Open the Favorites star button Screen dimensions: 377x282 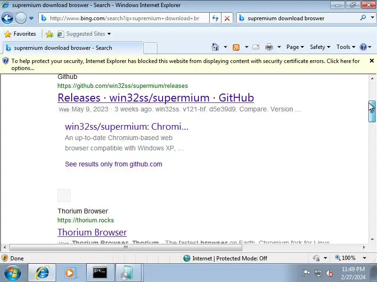click(20, 34)
